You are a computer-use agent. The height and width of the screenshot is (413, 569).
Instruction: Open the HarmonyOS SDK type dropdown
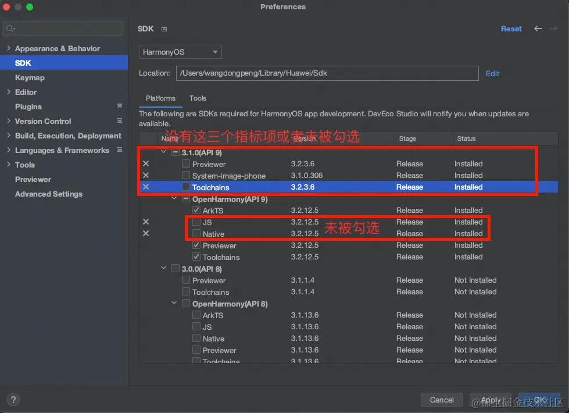(x=181, y=52)
